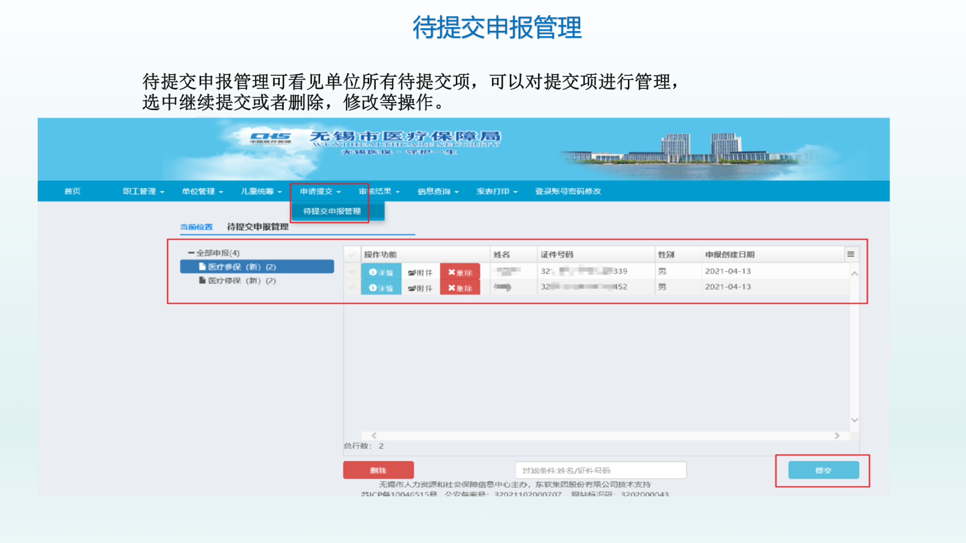Open table column settings hamburger icon
966x543 pixels.
851,254
